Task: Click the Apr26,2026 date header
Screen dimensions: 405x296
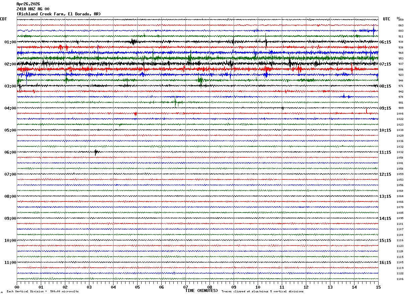Action: pos(28,4)
